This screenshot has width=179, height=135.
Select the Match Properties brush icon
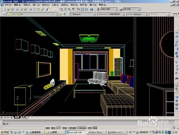tap(42, 9)
